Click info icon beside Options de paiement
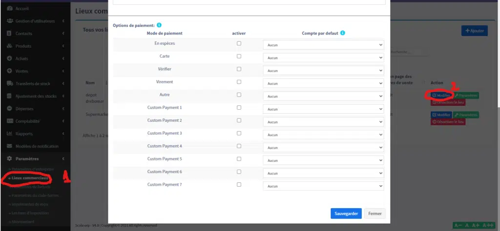The image size is (500, 231). tap(160, 25)
